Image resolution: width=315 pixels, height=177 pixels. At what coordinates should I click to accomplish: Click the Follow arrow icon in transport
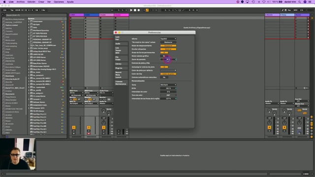(x=112, y=10)
